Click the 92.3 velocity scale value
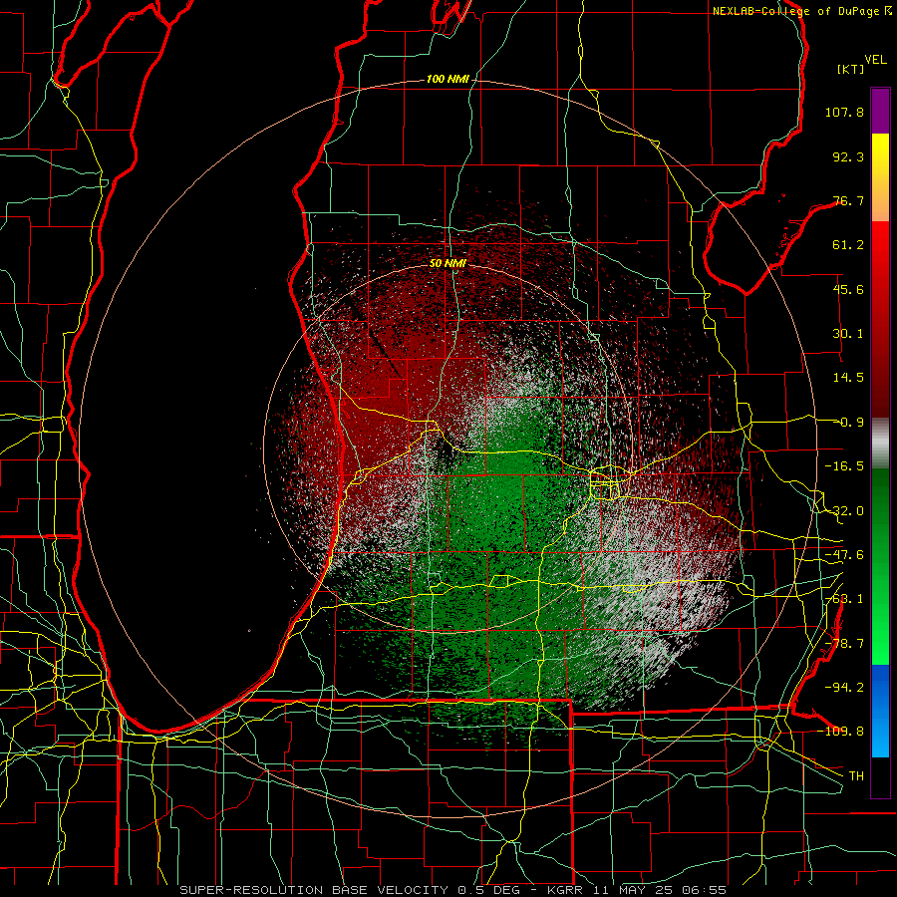The height and width of the screenshot is (897, 897). pos(848,156)
